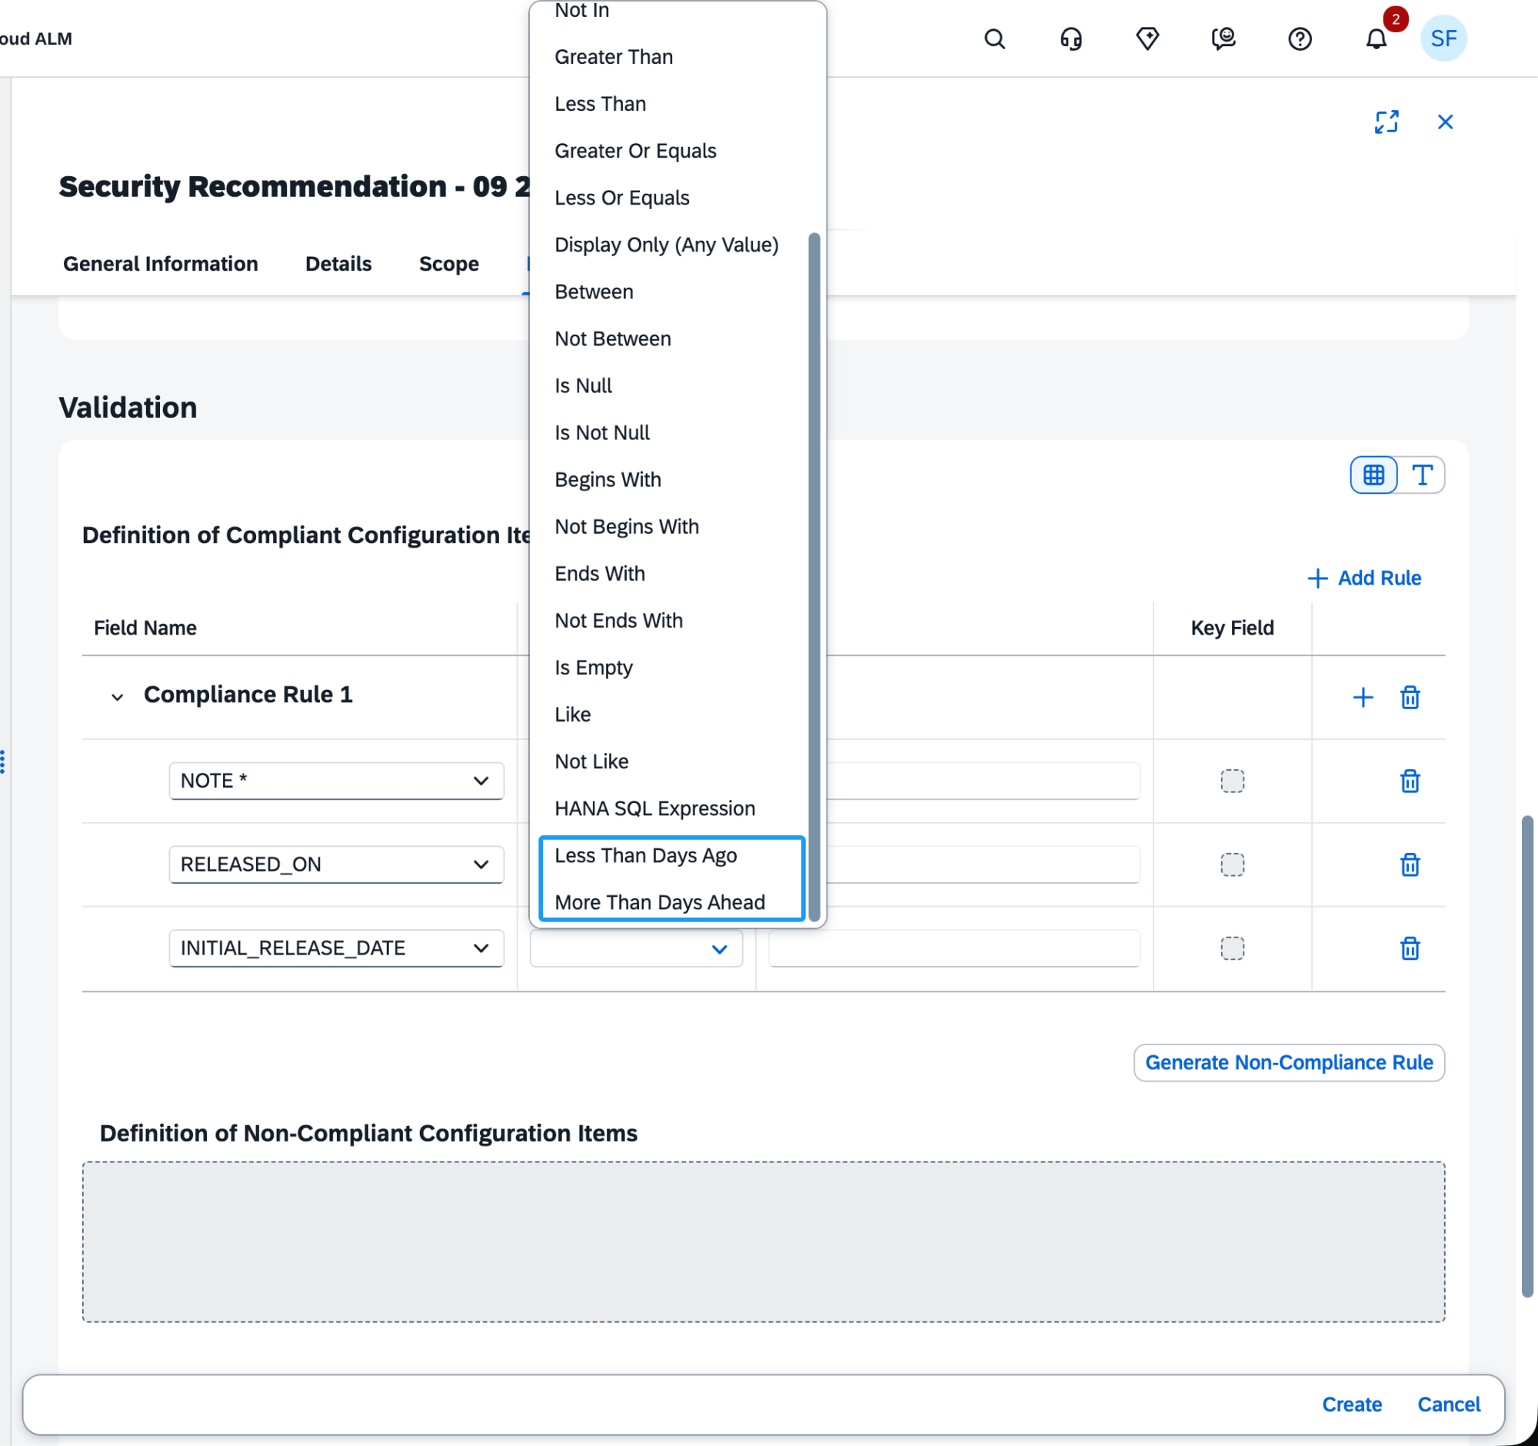
Task: Click the Cancel button
Action: click(1448, 1405)
